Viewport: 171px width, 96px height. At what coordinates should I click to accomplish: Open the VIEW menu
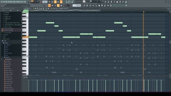coord(14,2)
